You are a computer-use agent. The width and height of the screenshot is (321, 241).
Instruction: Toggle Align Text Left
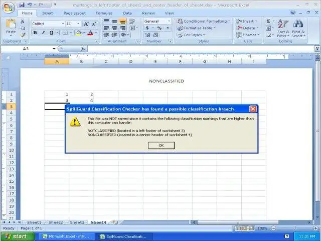(106, 28)
